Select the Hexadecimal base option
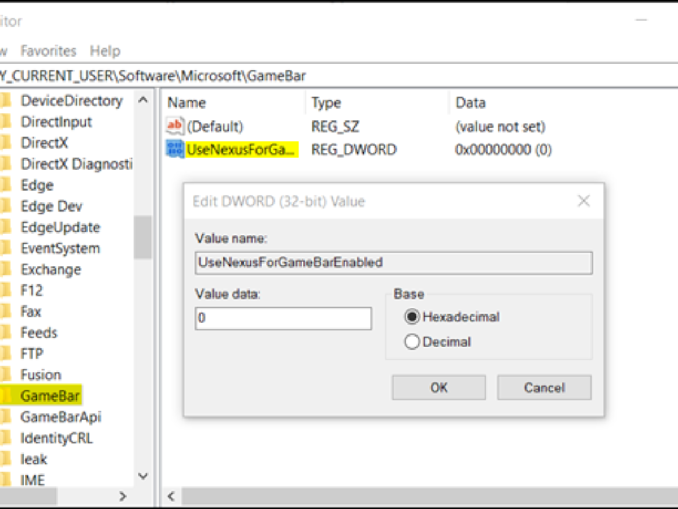 412,317
